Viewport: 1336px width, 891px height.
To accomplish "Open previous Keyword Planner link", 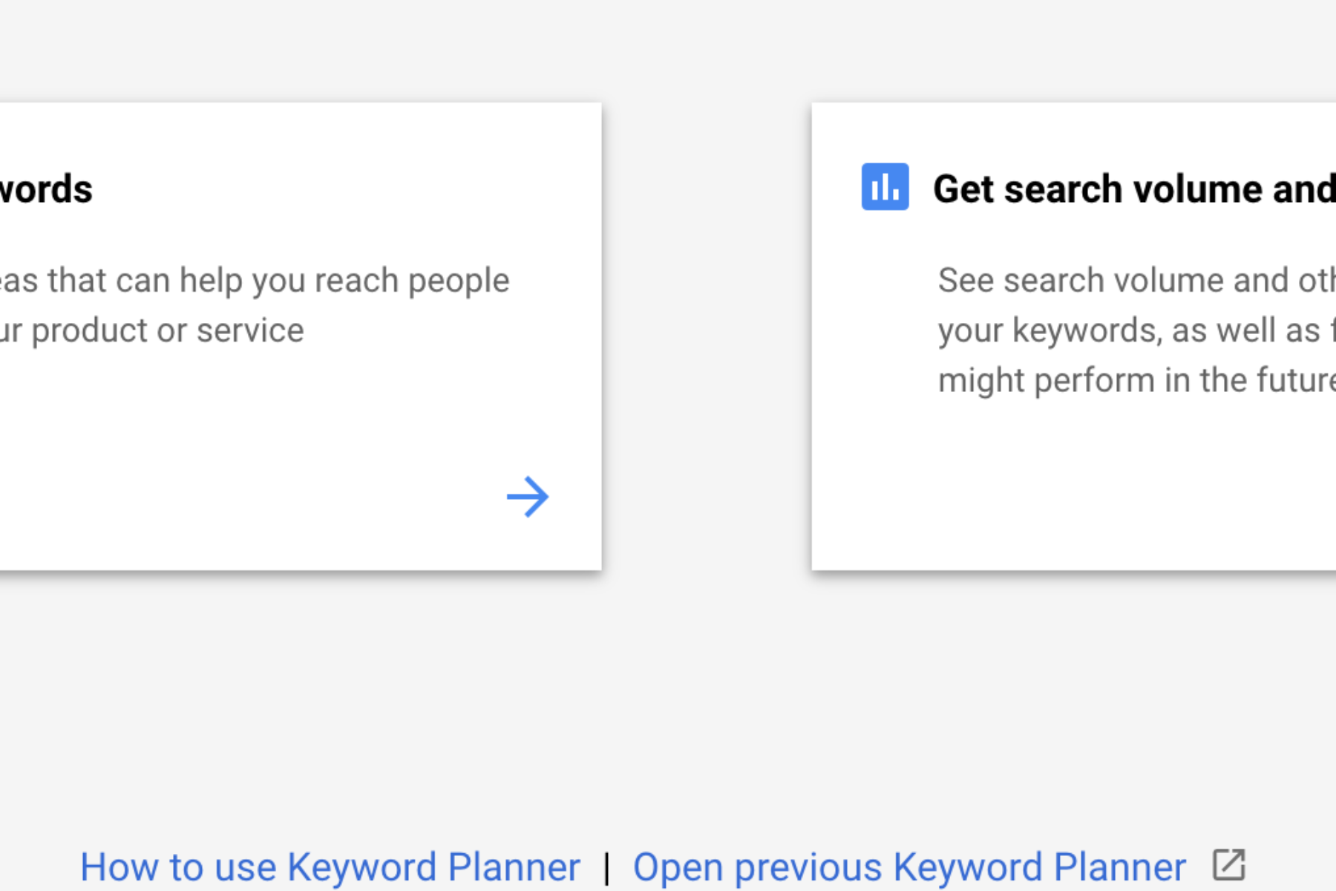I will 909,866.
